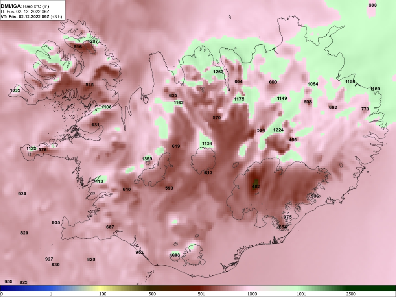Viewport: 396px width, 297px height.
Task: Click the 660 value
Action: [273, 82]
